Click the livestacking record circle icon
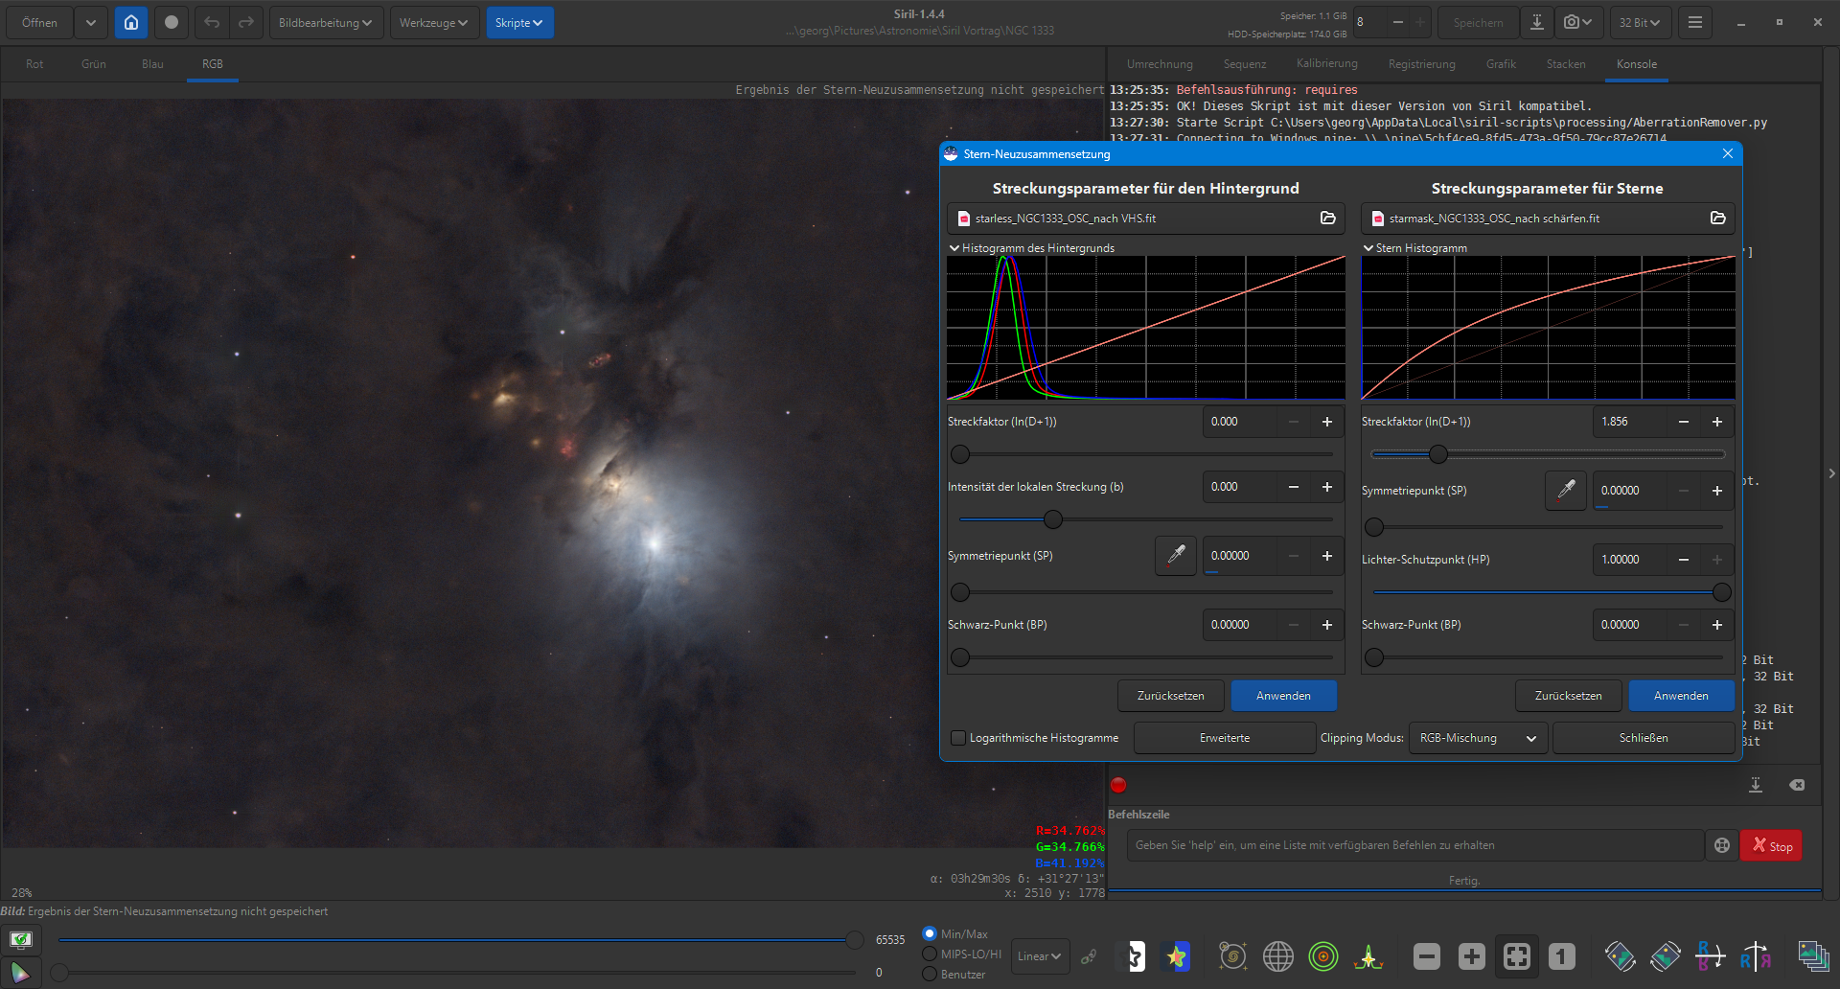 (x=172, y=22)
